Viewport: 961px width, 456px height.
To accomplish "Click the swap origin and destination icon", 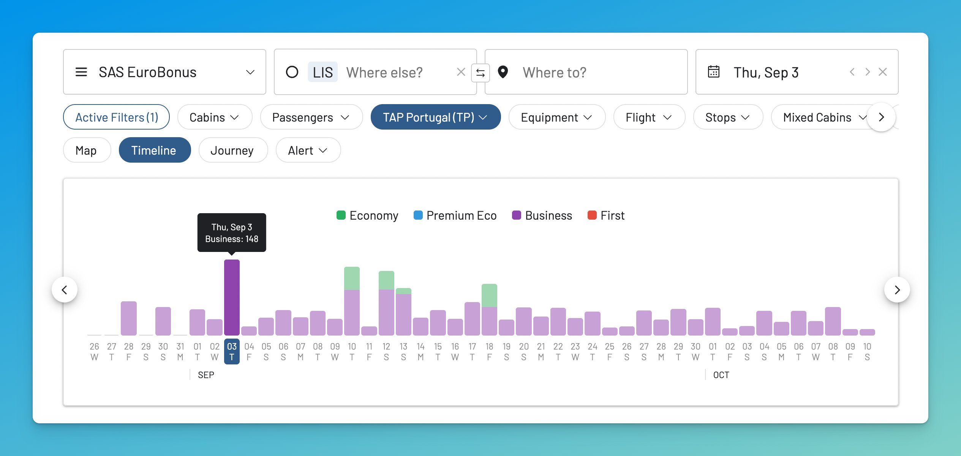I will tap(480, 73).
